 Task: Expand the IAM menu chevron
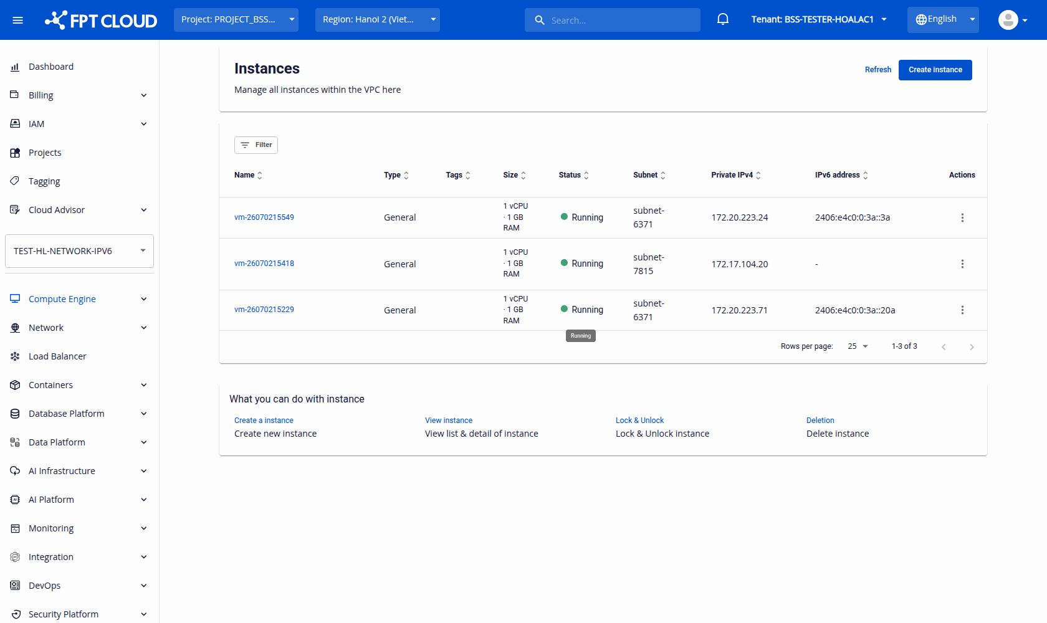tap(144, 124)
